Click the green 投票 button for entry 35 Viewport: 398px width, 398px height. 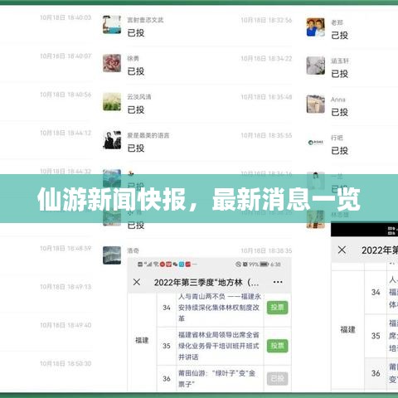click(x=277, y=346)
